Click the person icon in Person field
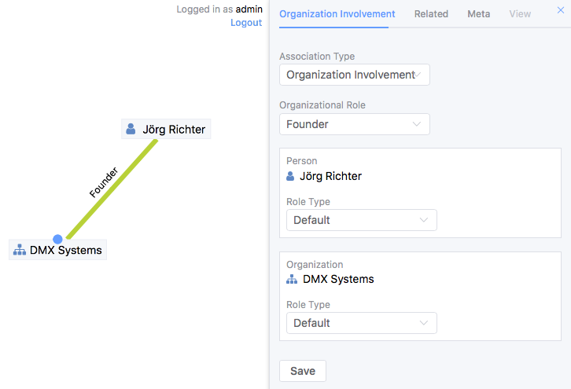This screenshot has width=571, height=389. [291, 177]
